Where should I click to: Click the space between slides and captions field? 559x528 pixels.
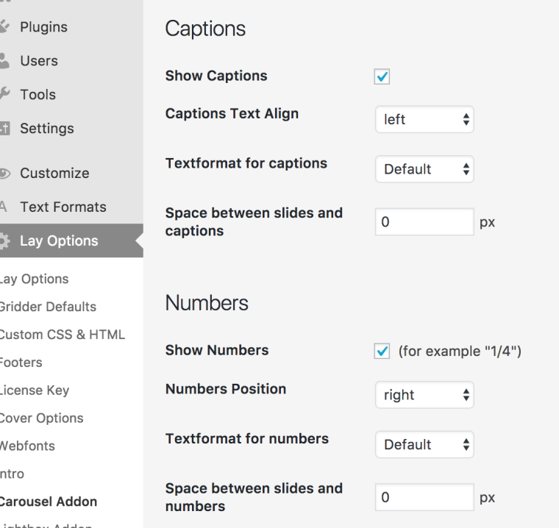(424, 222)
